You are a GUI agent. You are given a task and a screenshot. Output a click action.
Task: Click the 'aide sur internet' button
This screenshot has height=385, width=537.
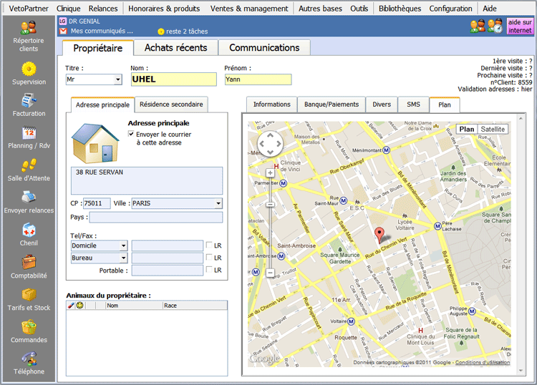[x=520, y=26]
